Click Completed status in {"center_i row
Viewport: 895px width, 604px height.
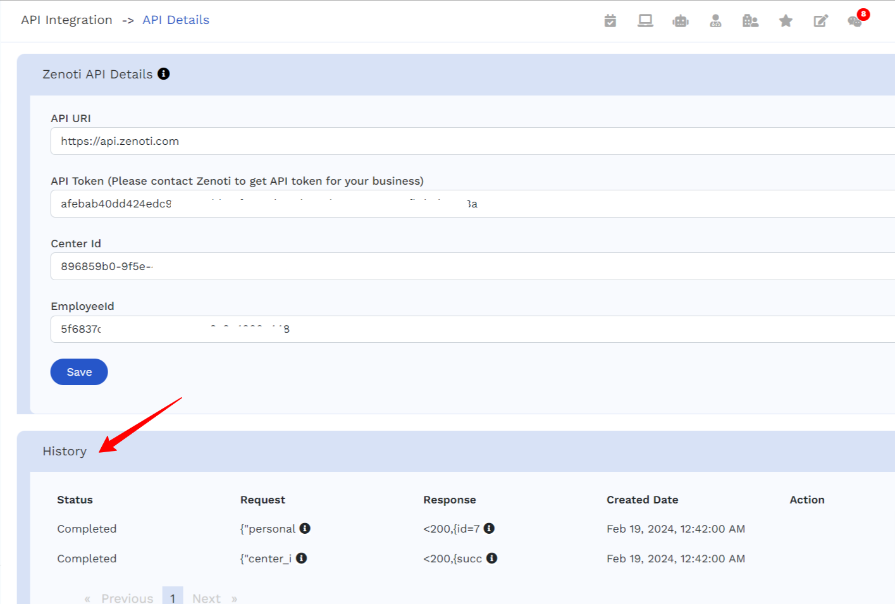click(87, 558)
